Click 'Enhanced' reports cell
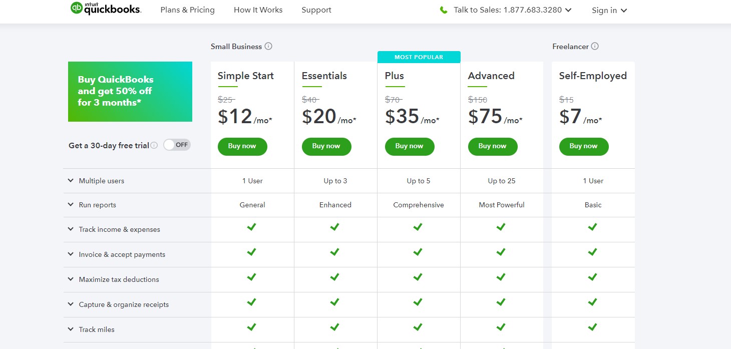The width and height of the screenshot is (731, 349). tap(335, 205)
